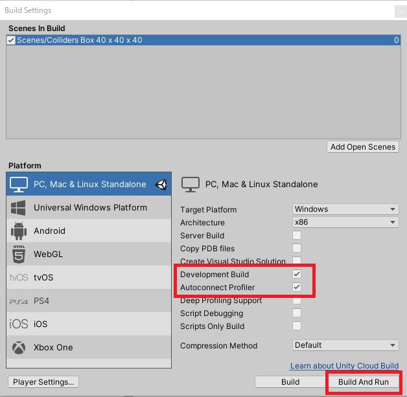The height and width of the screenshot is (397, 407).
Task: Click the monitor icon for PC standalone platform
Action: click(x=19, y=185)
